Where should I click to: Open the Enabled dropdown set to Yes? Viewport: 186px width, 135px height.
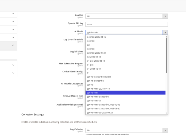pos(127,16)
